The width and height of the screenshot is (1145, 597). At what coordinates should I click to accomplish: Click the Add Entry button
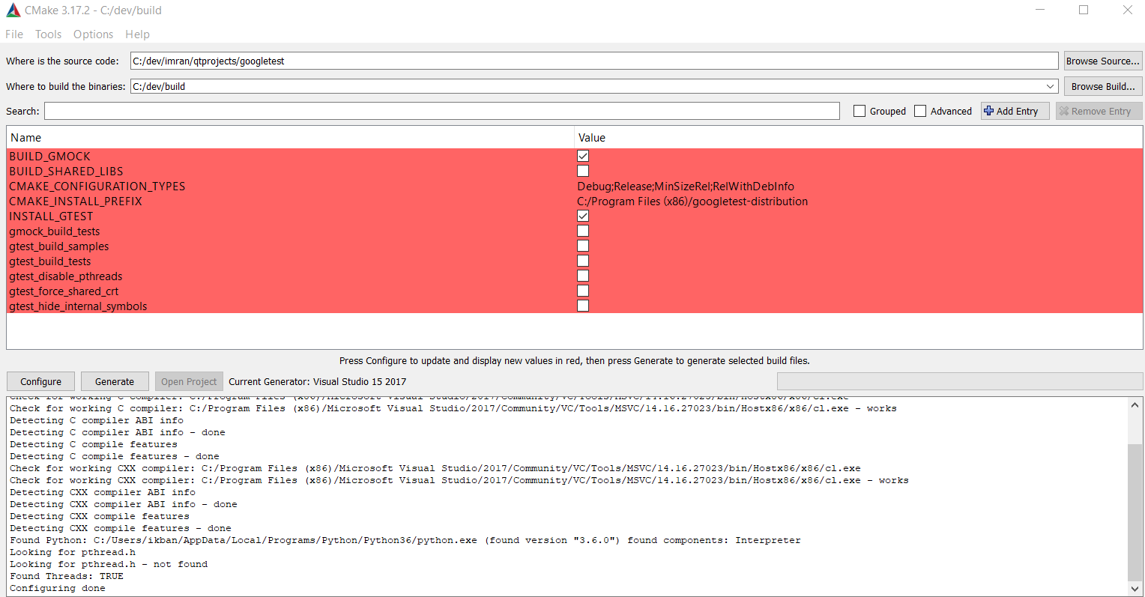pyautogui.click(x=1015, y=111)
